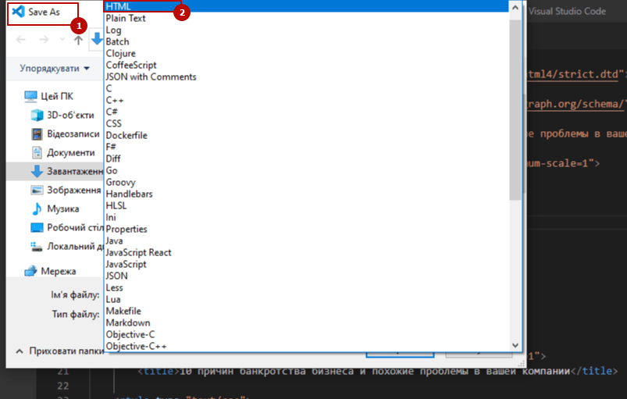Pick Markdown file type
The height and width of the screenshot is (399, 627).
coord(306,322)
